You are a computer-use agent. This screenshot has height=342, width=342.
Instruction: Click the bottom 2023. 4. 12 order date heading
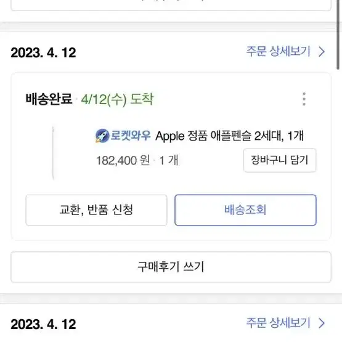(43, 324)
